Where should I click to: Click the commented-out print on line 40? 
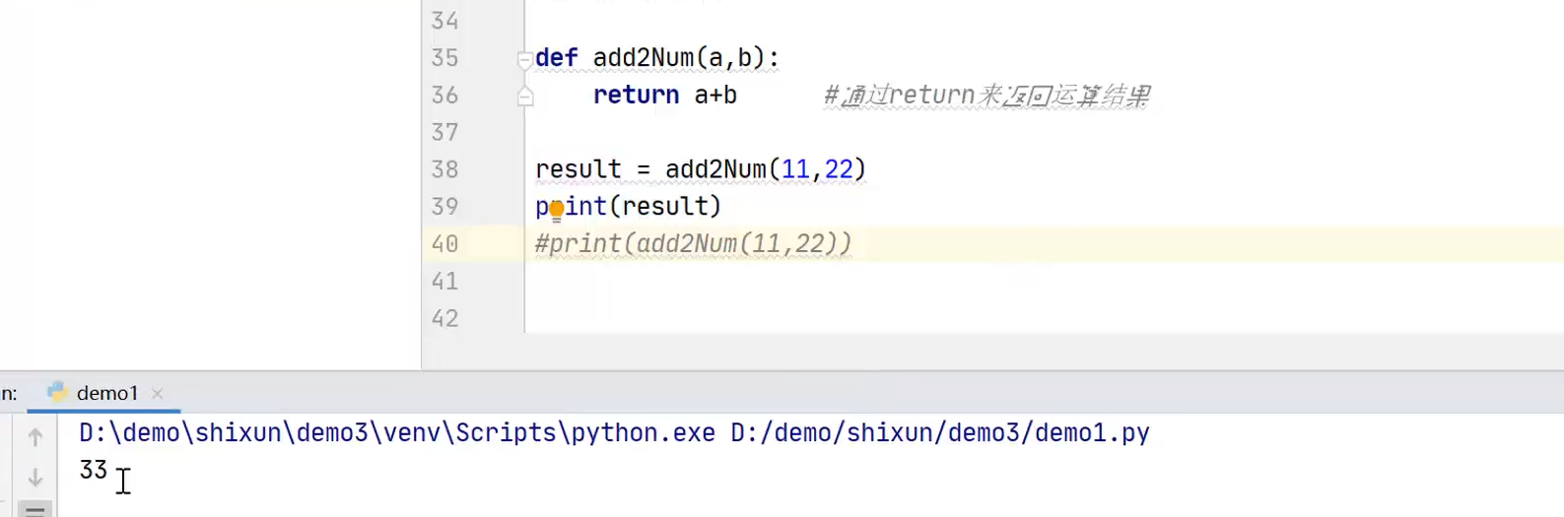[693, 243]
